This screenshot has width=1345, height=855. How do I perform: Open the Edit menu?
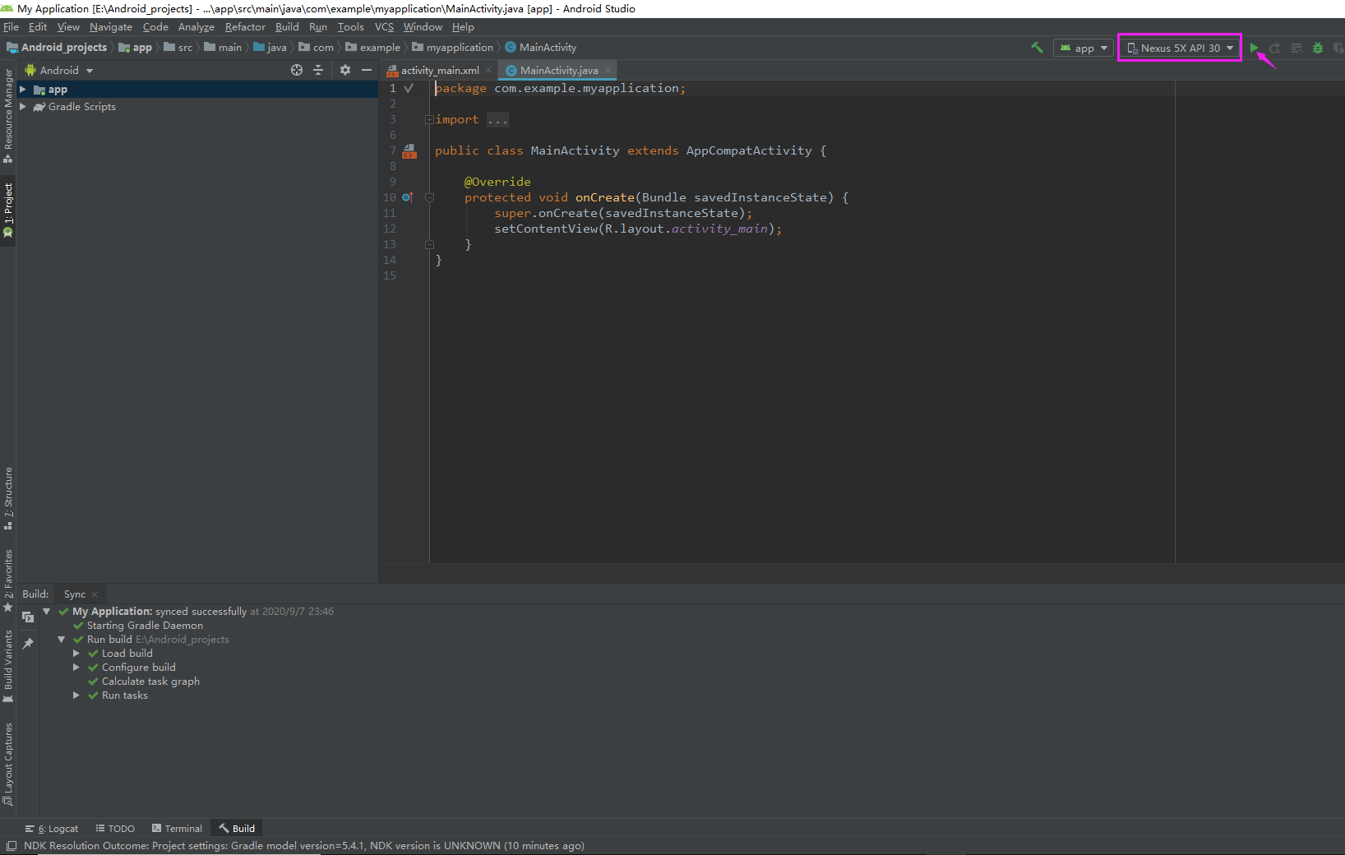point(38,27)
